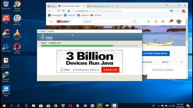Viewport: 193px width, 108px height.
Task: Open Word from taskbar
Action: click(x=85, y=106)
